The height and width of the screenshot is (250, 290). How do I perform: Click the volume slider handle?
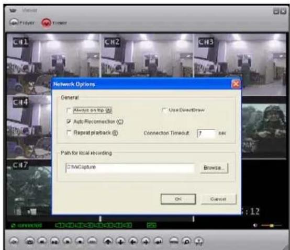pos(272,225)
